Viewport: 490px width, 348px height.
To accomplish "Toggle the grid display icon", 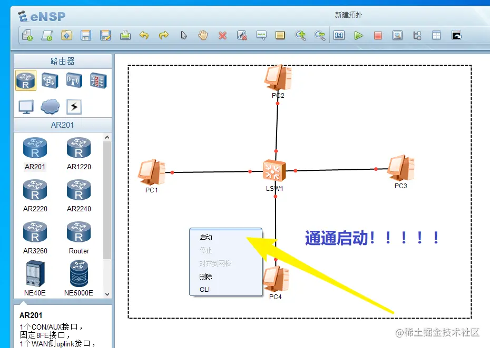I will [x=437, y=35].
